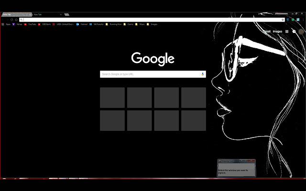The image size is (306, 191).
Task: Open the blue shield extension icon
Action: (288, 20)
